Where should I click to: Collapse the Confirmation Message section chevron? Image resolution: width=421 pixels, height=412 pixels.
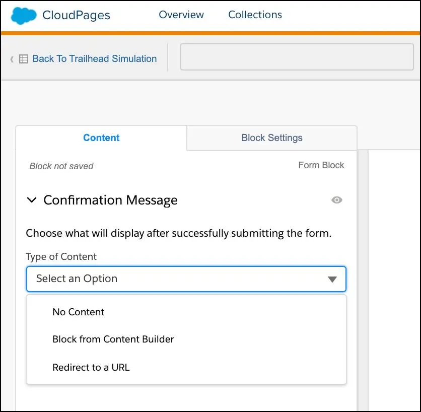[x=32, y=200]
